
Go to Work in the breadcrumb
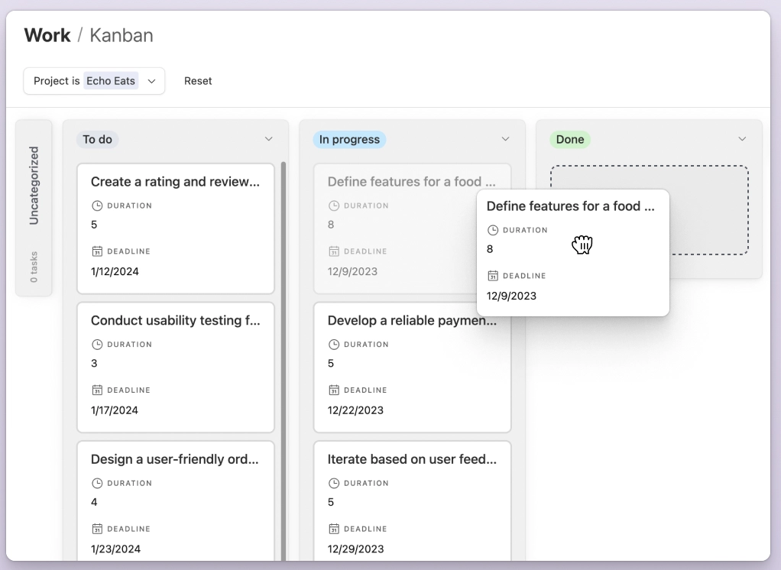click(47, 35)
